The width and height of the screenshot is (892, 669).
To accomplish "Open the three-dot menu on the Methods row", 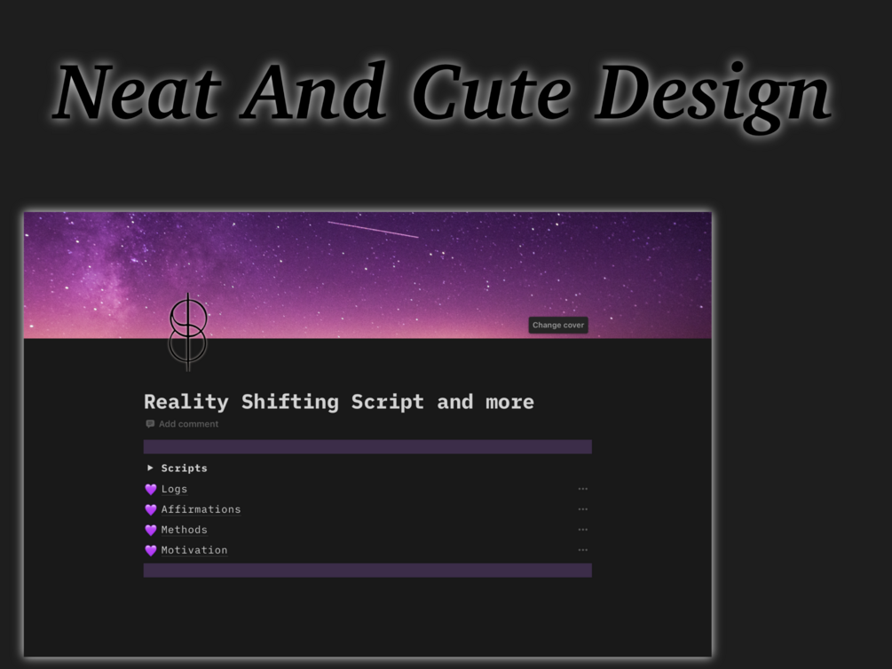I will click(582, 530).
